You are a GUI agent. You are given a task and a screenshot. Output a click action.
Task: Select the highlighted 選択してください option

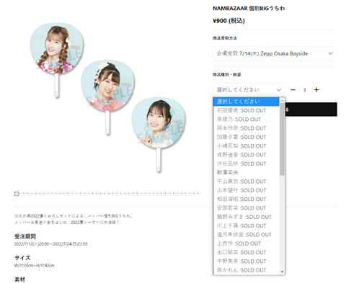247,102
